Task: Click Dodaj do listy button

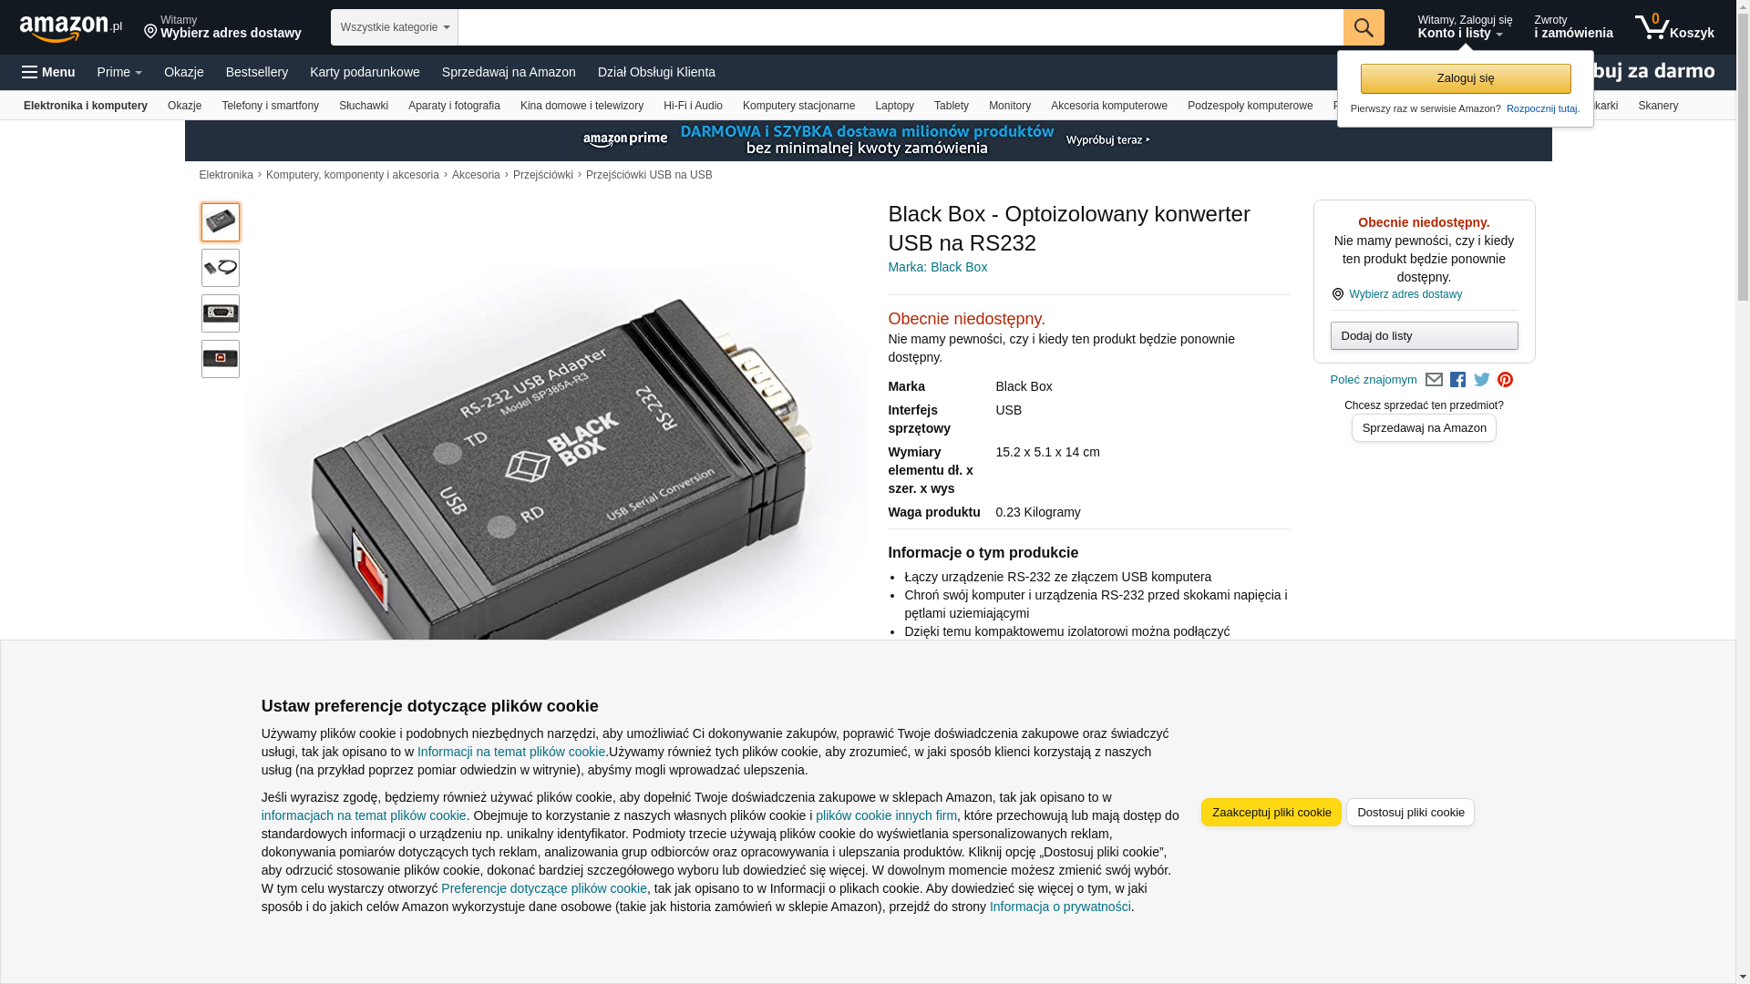Action: point(1424,336)
